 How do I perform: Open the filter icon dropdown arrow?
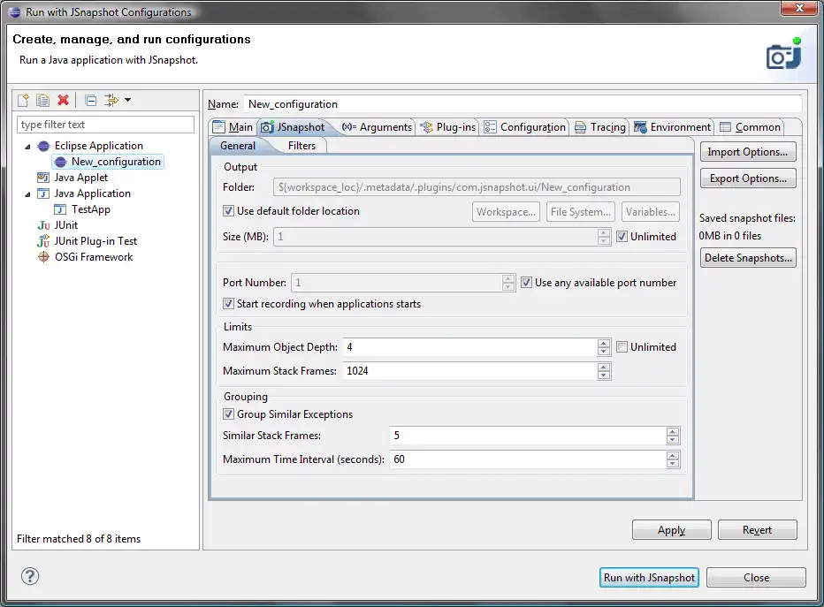[x=127, y=100]
